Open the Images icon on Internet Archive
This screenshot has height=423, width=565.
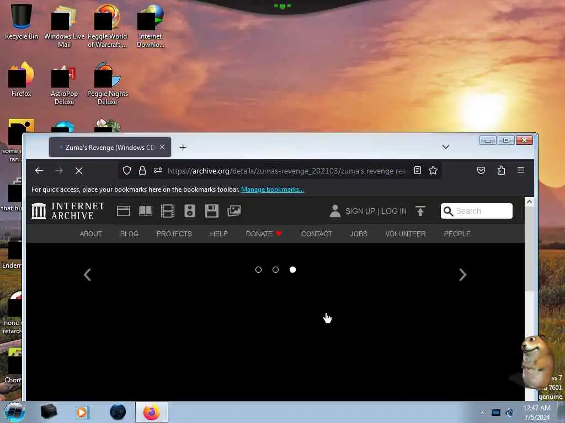[x=234, y=211]
